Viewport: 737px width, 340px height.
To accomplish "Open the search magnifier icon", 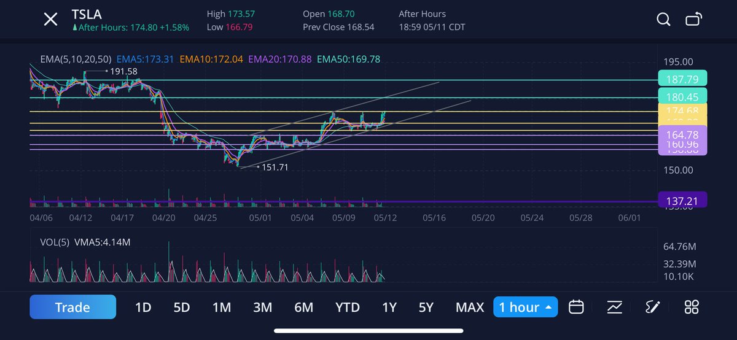I will [x=663, y=20].
